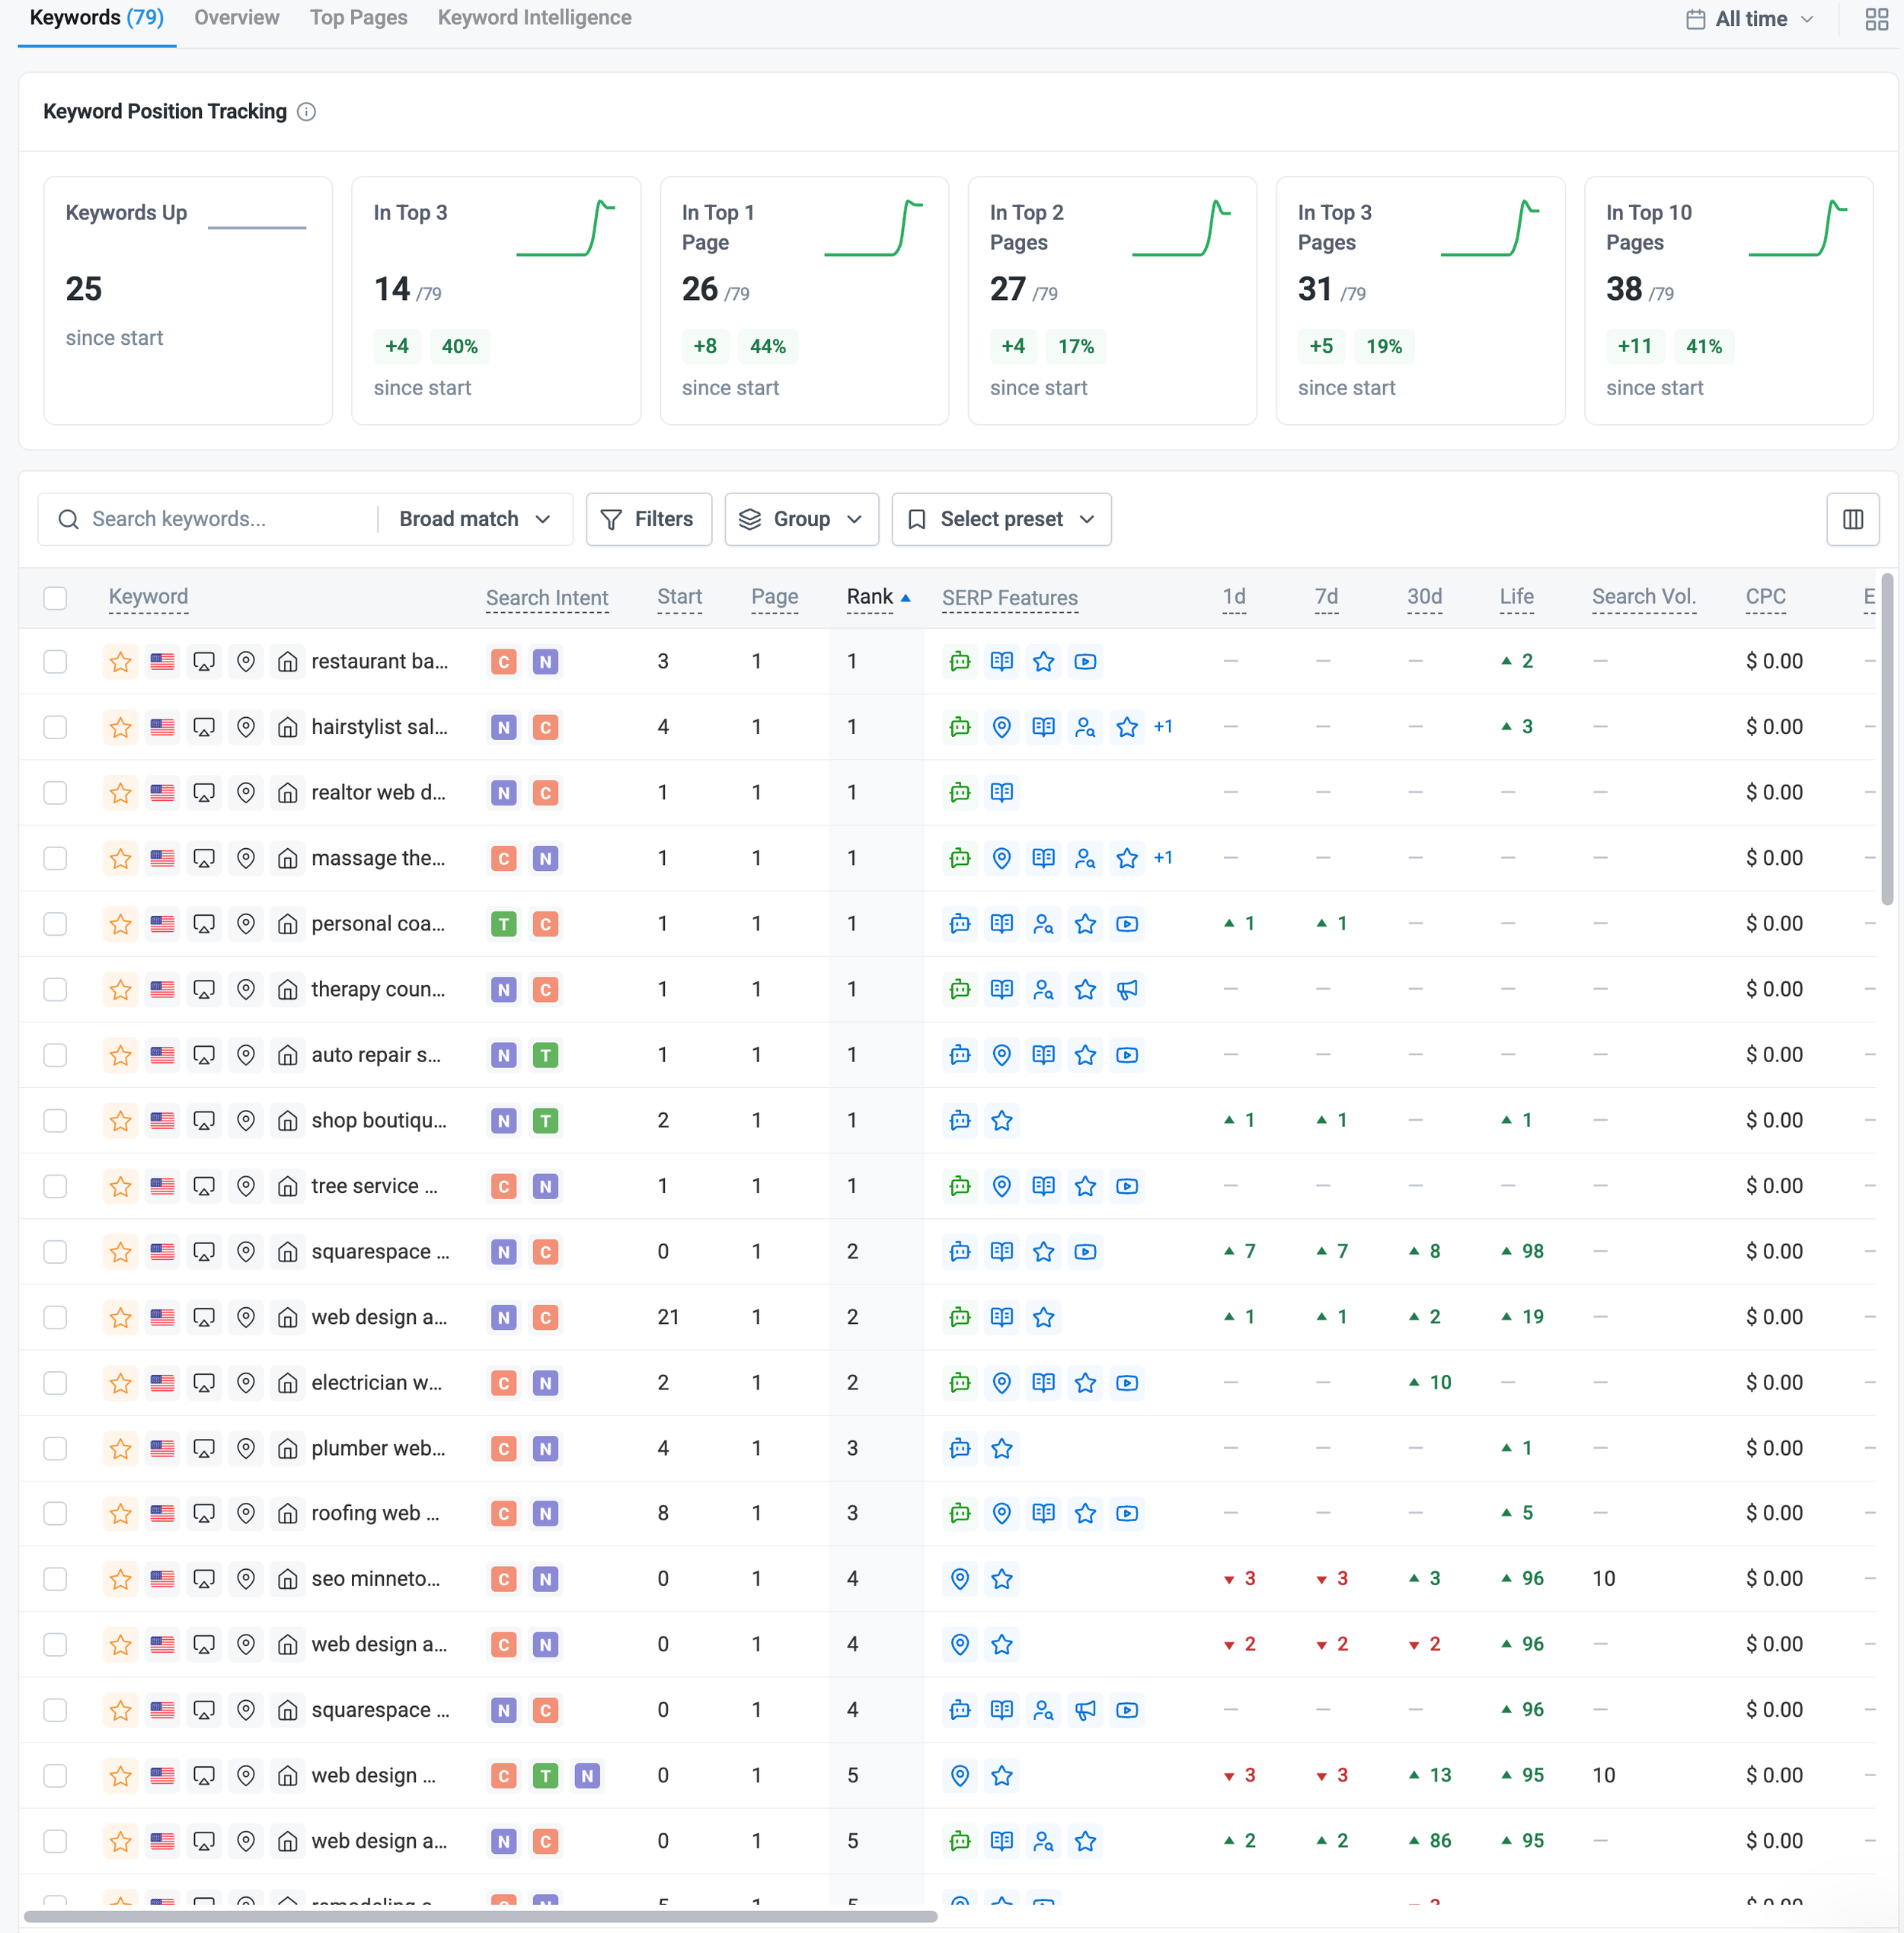Viewport: 1904px width, 1933px height.
Task: Open the column settings icon button
Action: click(x=1852, y=518)
